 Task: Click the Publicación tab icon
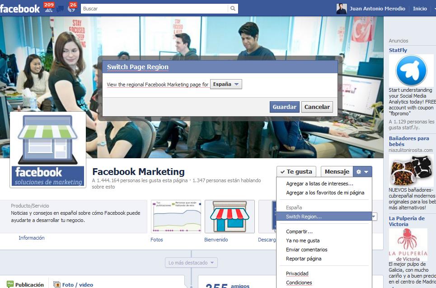click(10, 284)
